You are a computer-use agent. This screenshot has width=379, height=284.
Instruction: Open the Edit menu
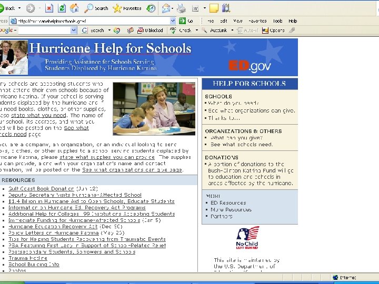click(x=224, y=21)
